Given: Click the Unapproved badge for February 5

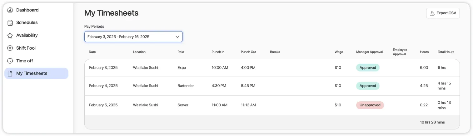Looking at the screenshot, I should [x=370, y=105].
